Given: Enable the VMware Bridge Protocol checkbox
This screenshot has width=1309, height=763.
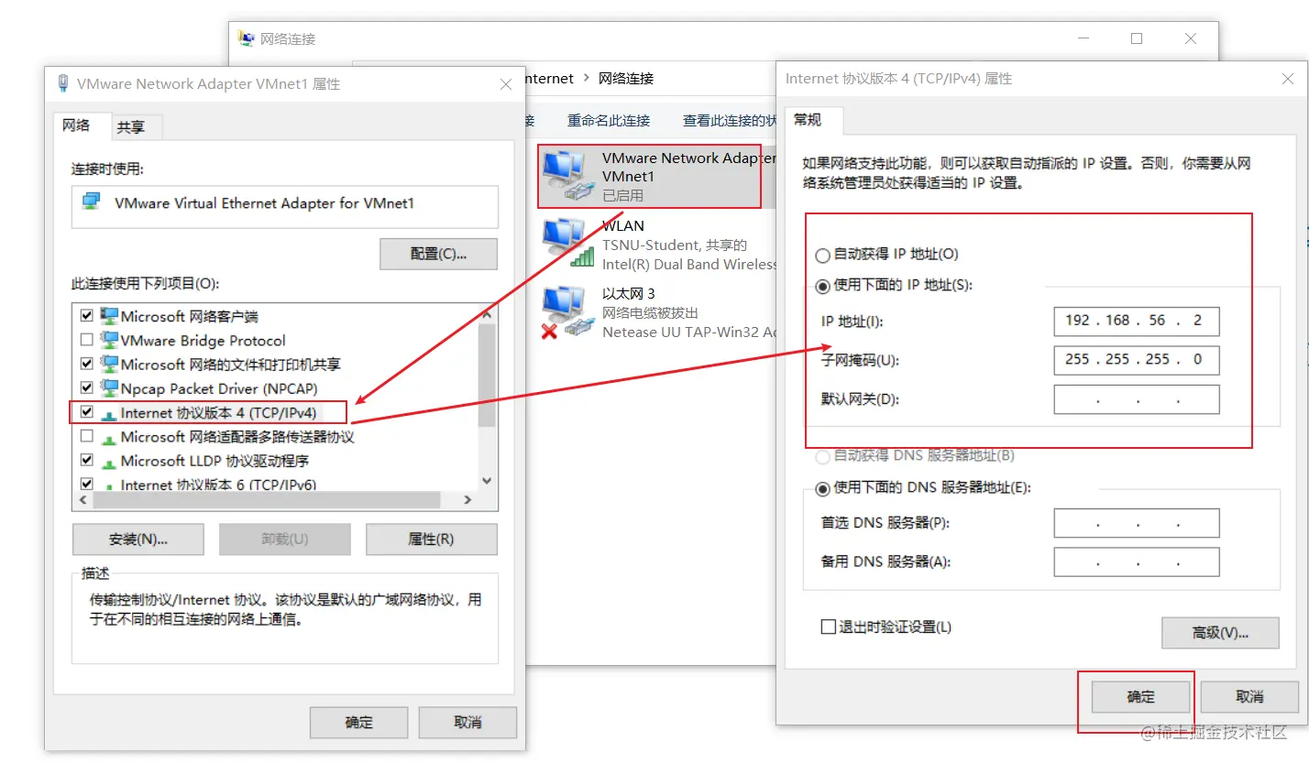Looking at the screenshot, I should coord(87,340).
